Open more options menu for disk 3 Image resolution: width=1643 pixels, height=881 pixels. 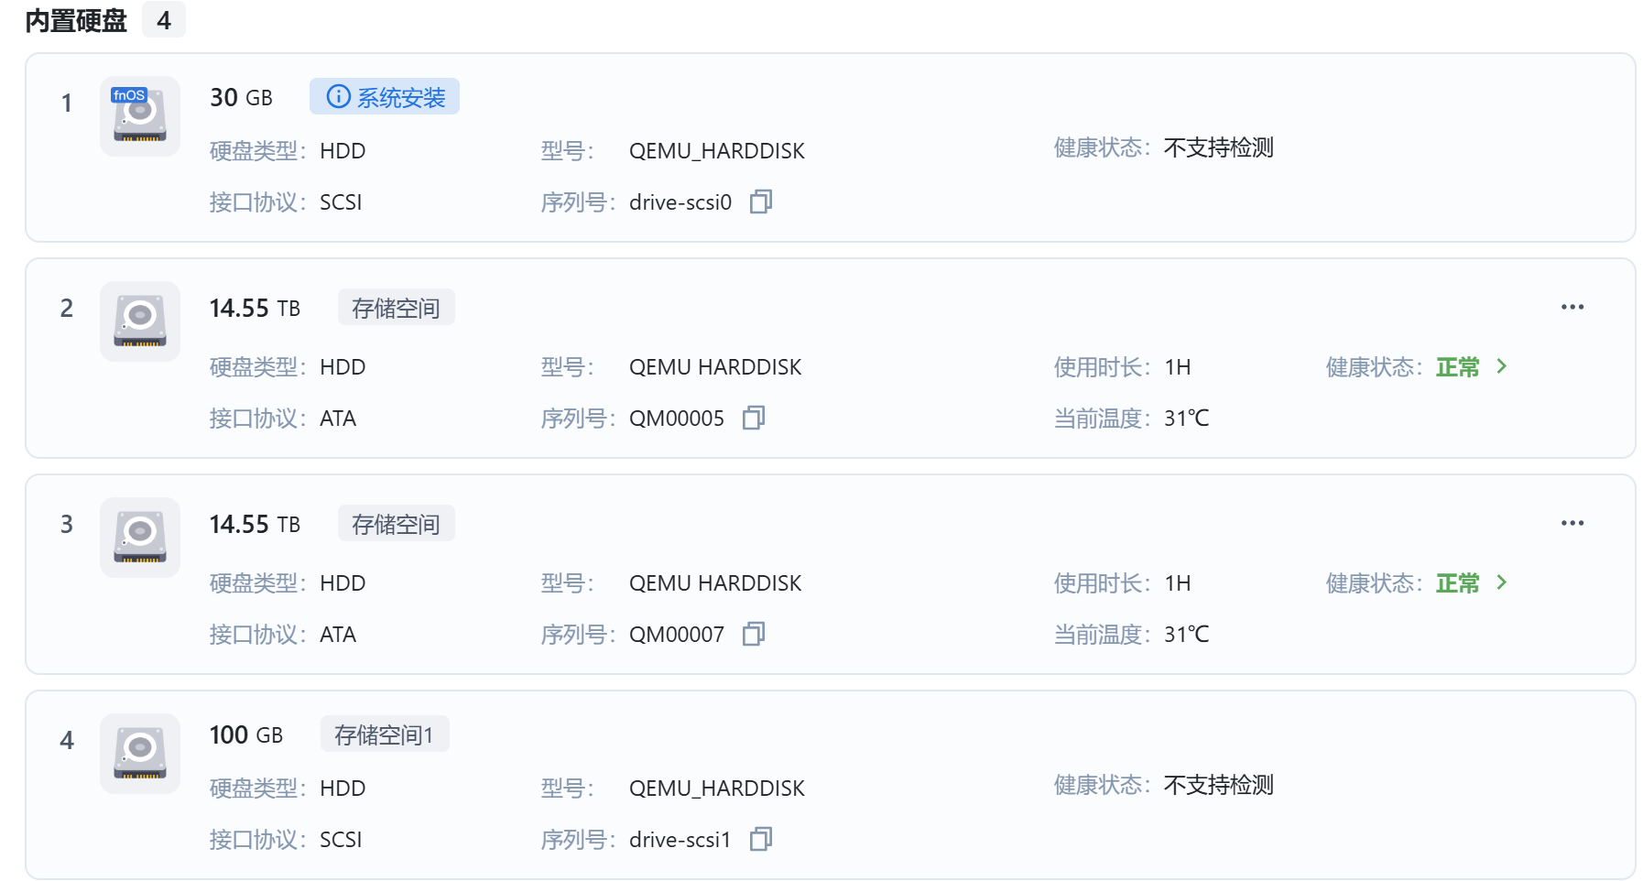(1572, 523)
